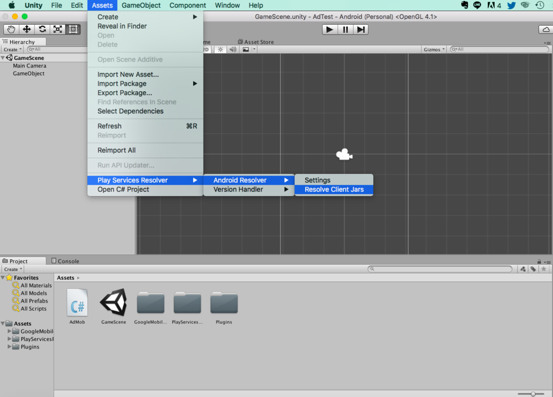Viewport: 553px width, 397px height.
Task: Open Time Machine menu bar icon
Action: tap(539, 5)
